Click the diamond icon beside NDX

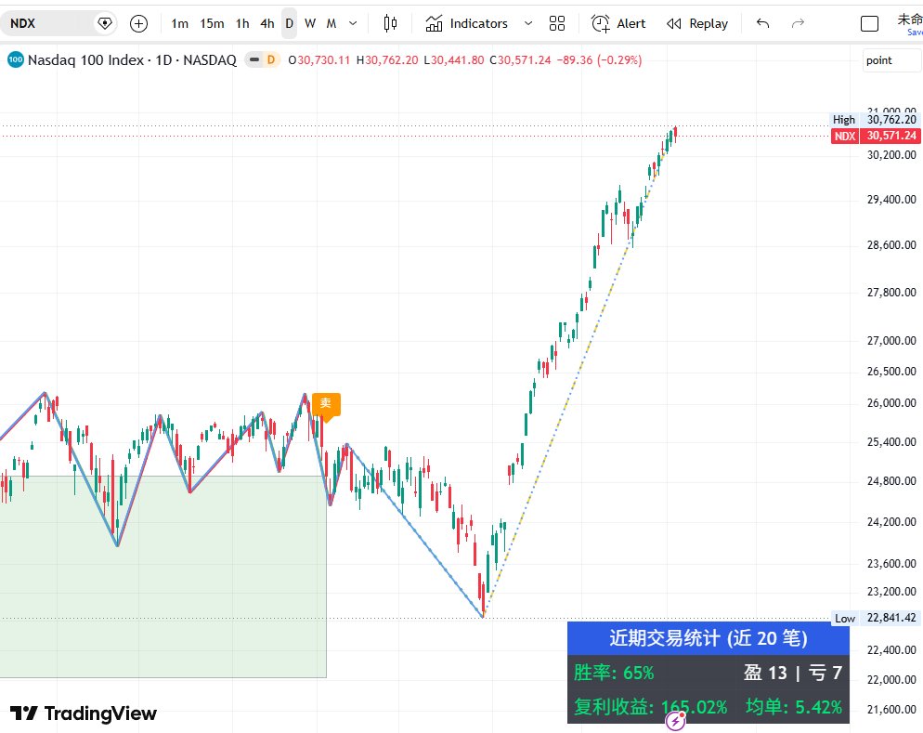point(105,23)
